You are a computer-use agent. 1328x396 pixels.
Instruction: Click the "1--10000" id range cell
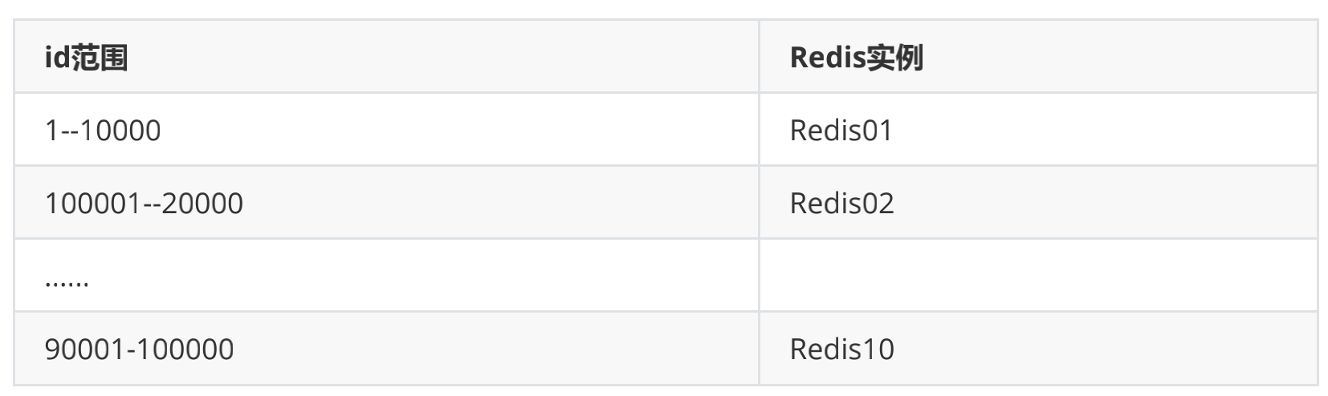tap(103, 130)
